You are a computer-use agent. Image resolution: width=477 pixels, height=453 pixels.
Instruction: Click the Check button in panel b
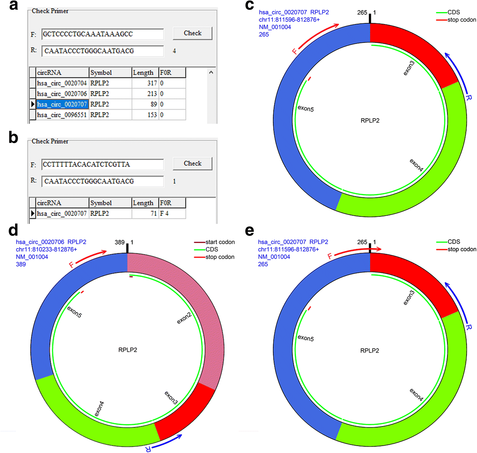click(x=192, y=164)
